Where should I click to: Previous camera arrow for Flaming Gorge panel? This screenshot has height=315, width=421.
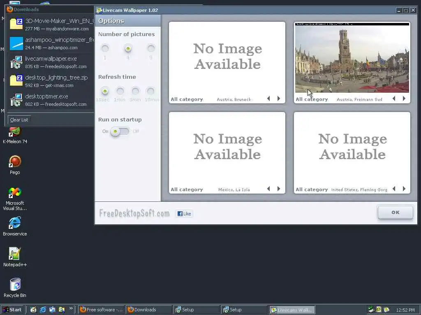[394, 189]
